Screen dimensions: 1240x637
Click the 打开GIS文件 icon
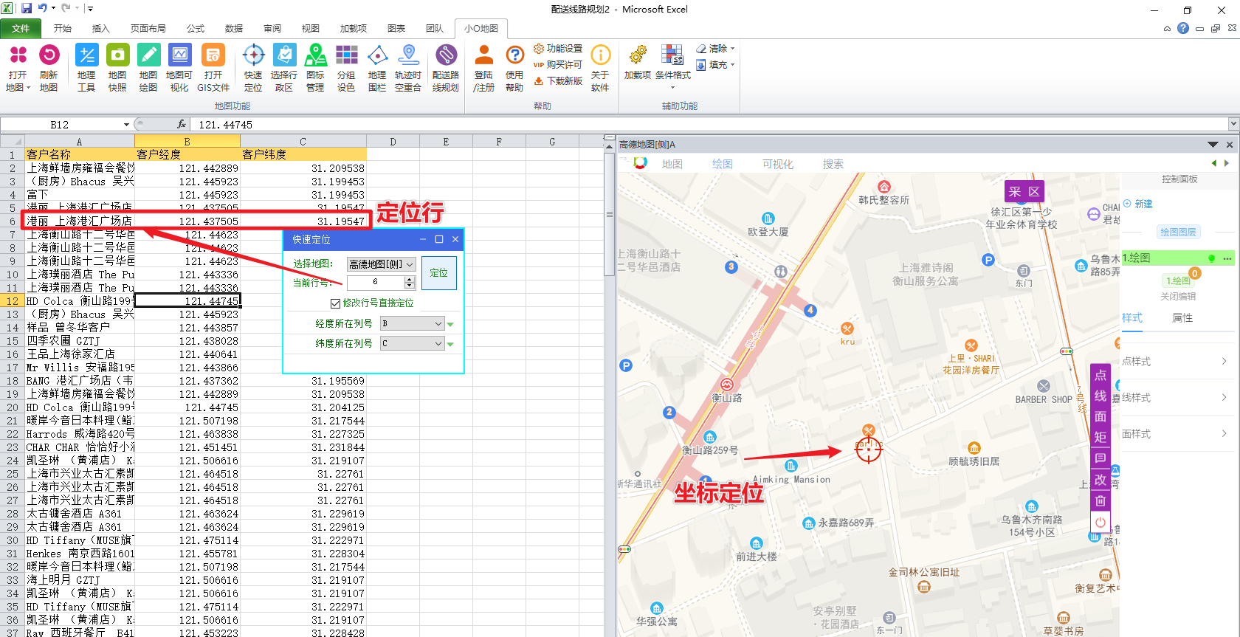pos(213,68)
